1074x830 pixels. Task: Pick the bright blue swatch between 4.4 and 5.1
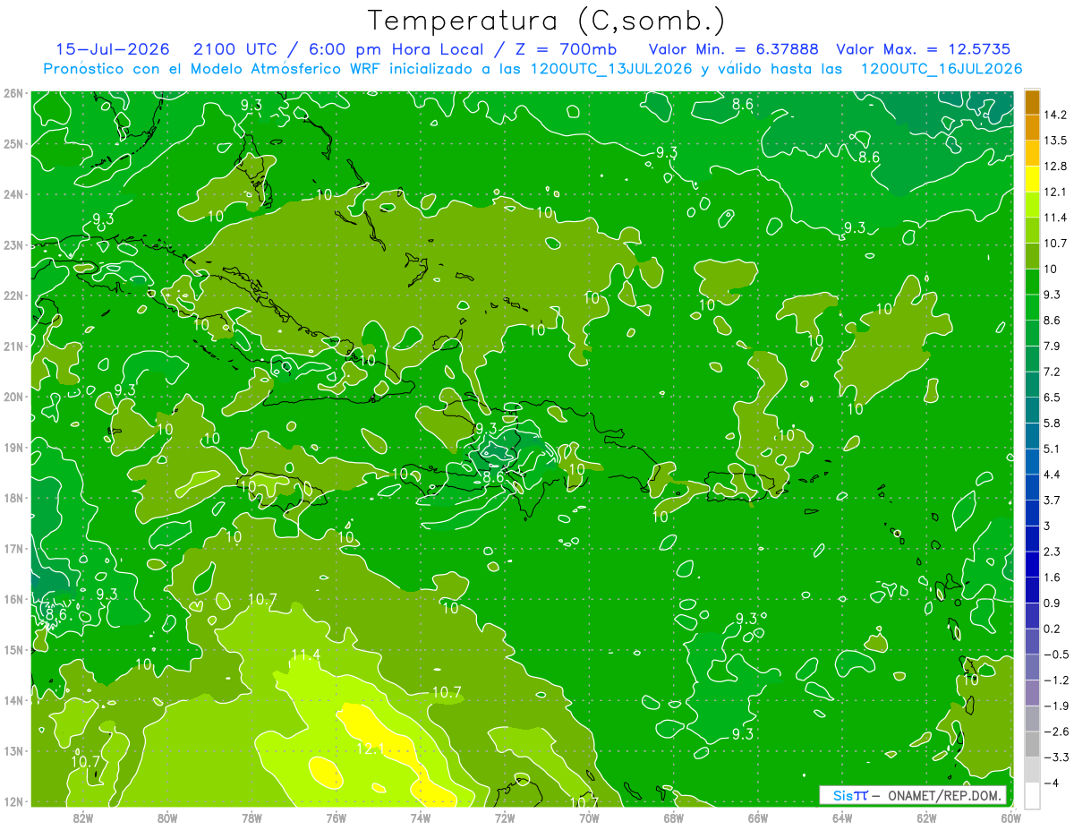[x=1032, y=461]
